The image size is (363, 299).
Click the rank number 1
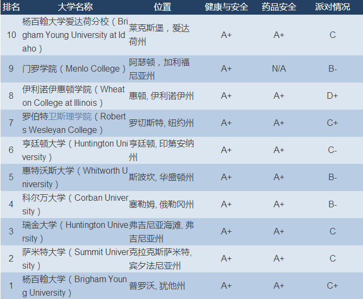tap(11, 286)
